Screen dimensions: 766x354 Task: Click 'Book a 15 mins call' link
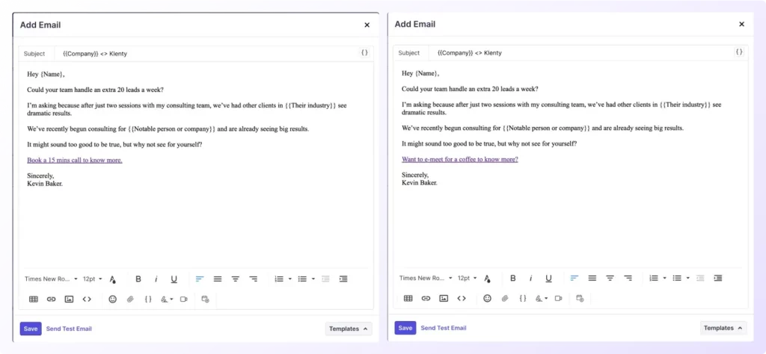coord(75,160)
